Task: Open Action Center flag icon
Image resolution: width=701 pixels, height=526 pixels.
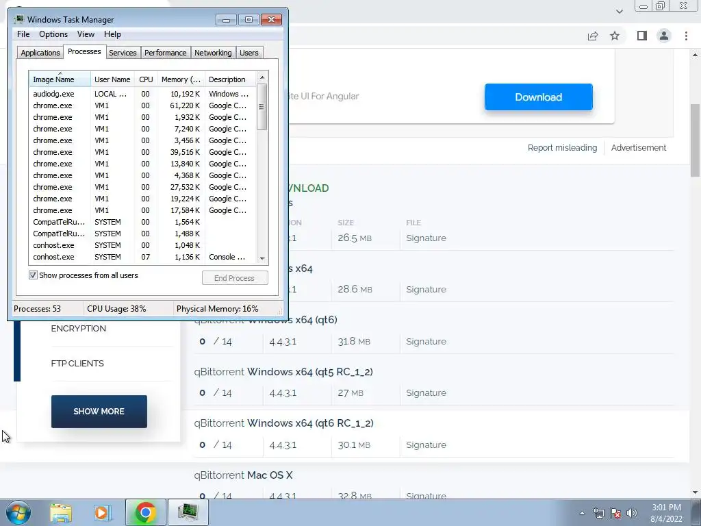Action: coord(615,513)
